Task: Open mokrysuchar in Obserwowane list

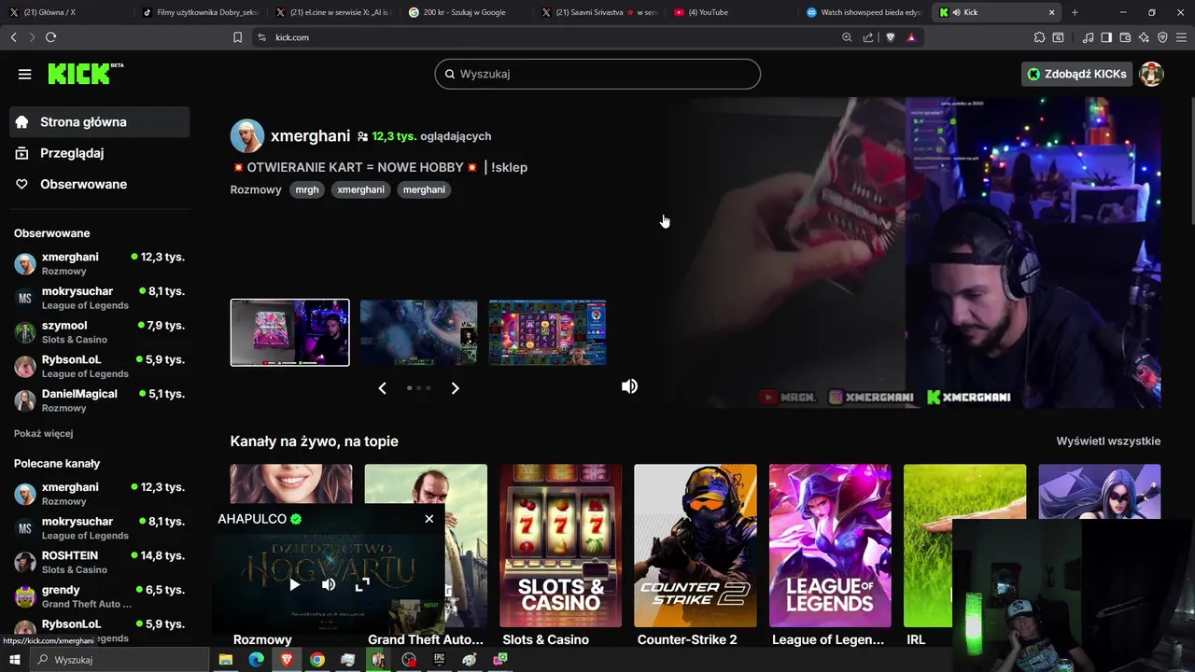Action: coord(100,298)
